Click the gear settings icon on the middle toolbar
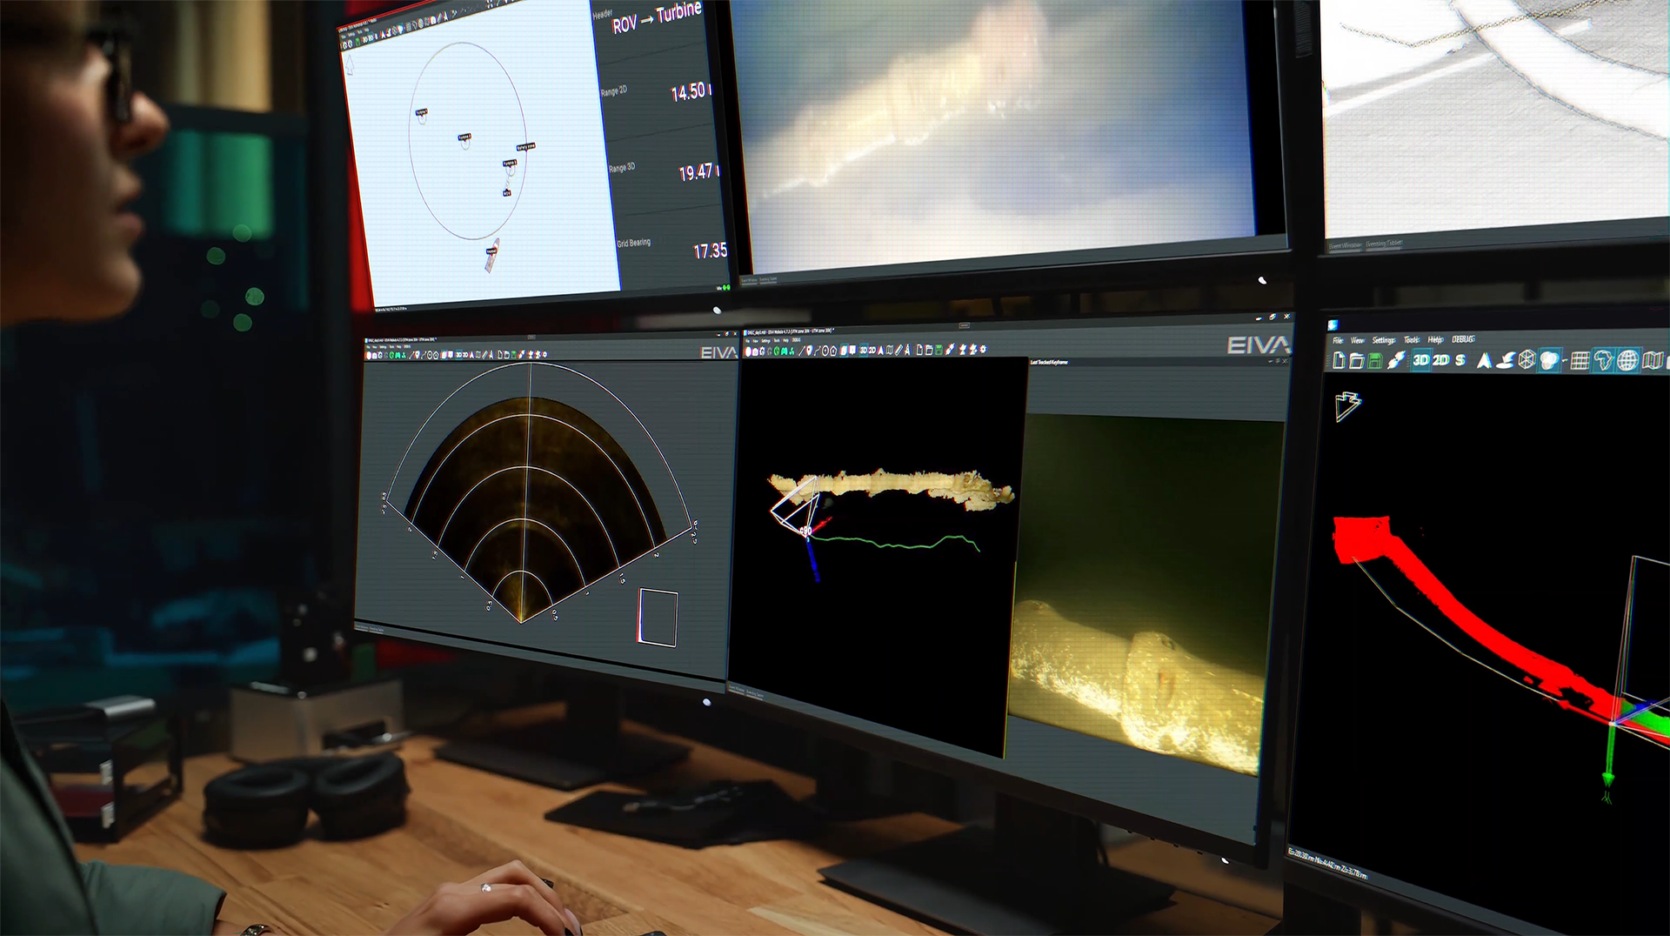 tap(983, 350)
